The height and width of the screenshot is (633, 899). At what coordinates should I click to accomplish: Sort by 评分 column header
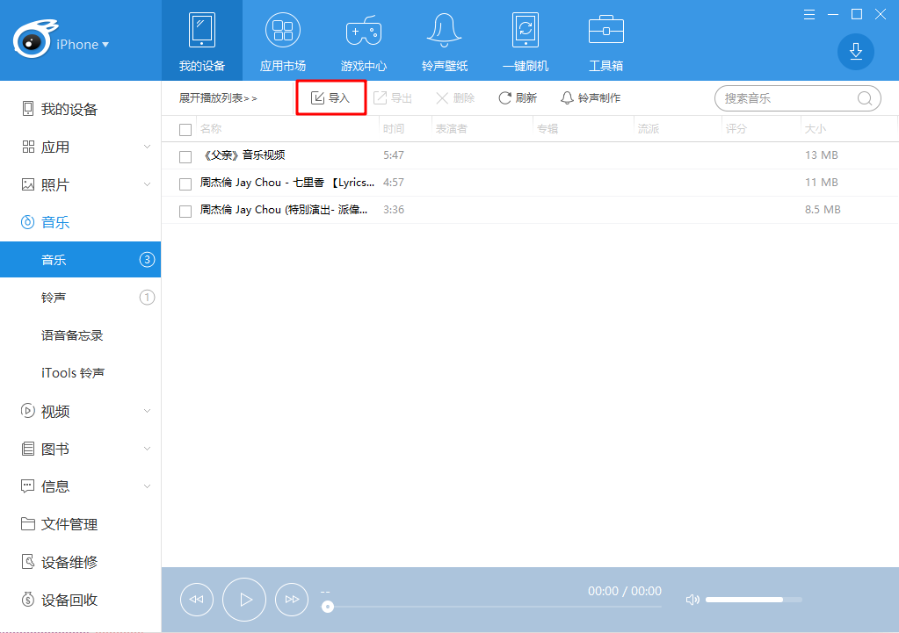pyautogui.click(x=736, y=129)
